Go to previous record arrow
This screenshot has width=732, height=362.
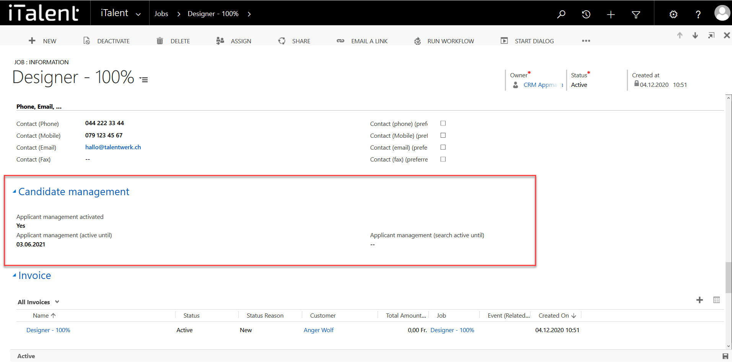coord(680,35)
